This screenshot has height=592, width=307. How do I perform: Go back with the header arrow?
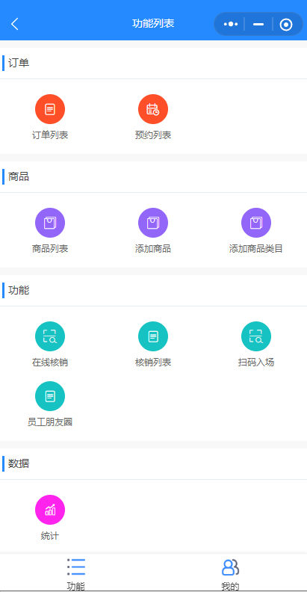pyautogui.click(x=15, y=24)
